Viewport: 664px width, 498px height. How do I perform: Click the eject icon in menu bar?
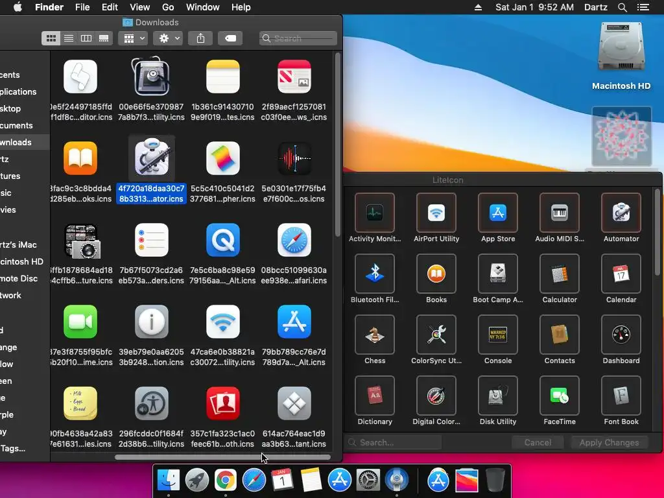(x=478, y=7)
